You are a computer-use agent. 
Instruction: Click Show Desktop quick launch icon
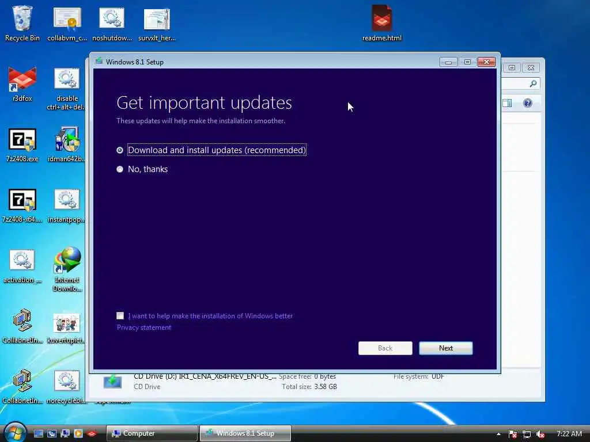click(39, 433)
